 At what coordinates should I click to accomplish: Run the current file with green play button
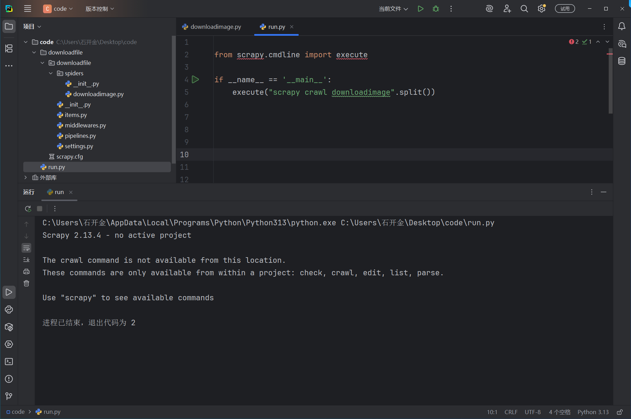(421, 9)
